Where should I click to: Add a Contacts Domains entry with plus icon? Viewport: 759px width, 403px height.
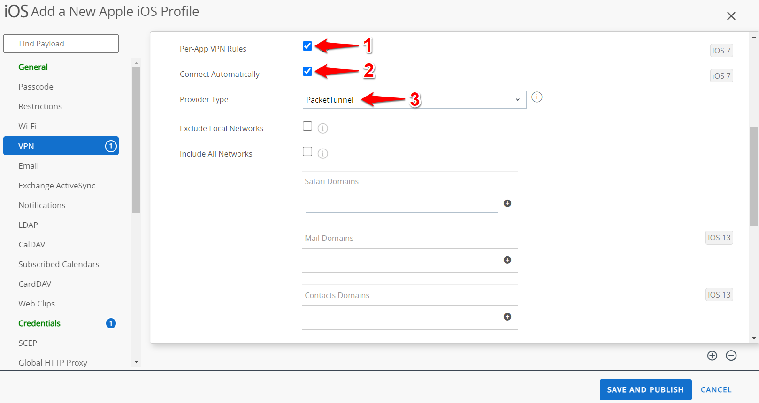click(x=507, y=317)
